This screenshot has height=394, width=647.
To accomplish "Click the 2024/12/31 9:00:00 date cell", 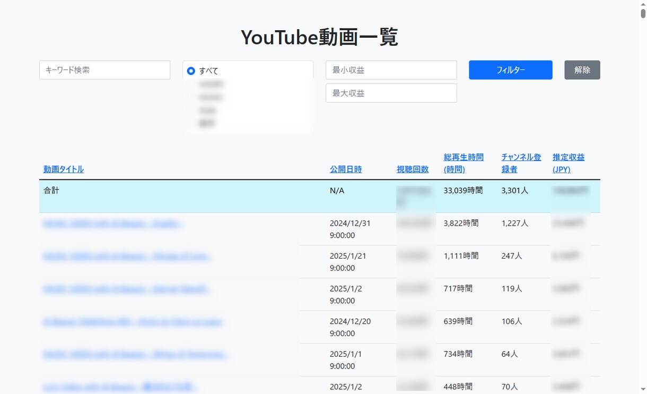I will coord(350,229).
